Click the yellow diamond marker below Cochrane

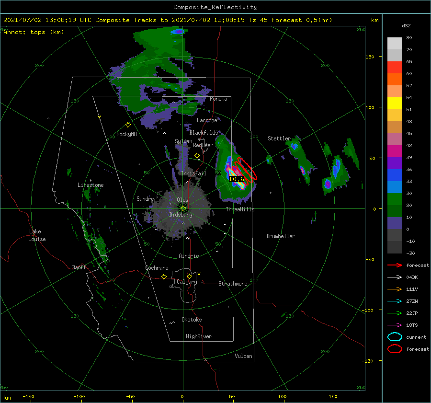coord(164,276)
